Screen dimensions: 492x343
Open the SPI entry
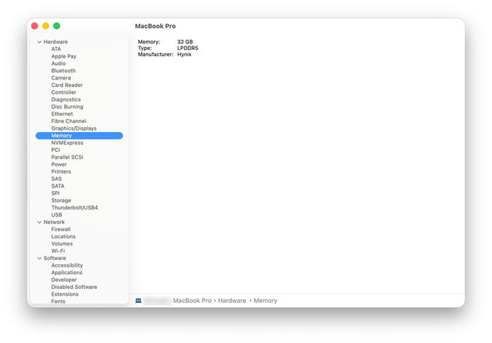(56, 193)
